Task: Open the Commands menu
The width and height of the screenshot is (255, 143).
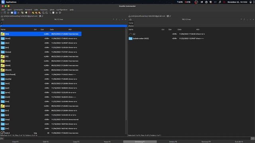Action: coord(18,10)
